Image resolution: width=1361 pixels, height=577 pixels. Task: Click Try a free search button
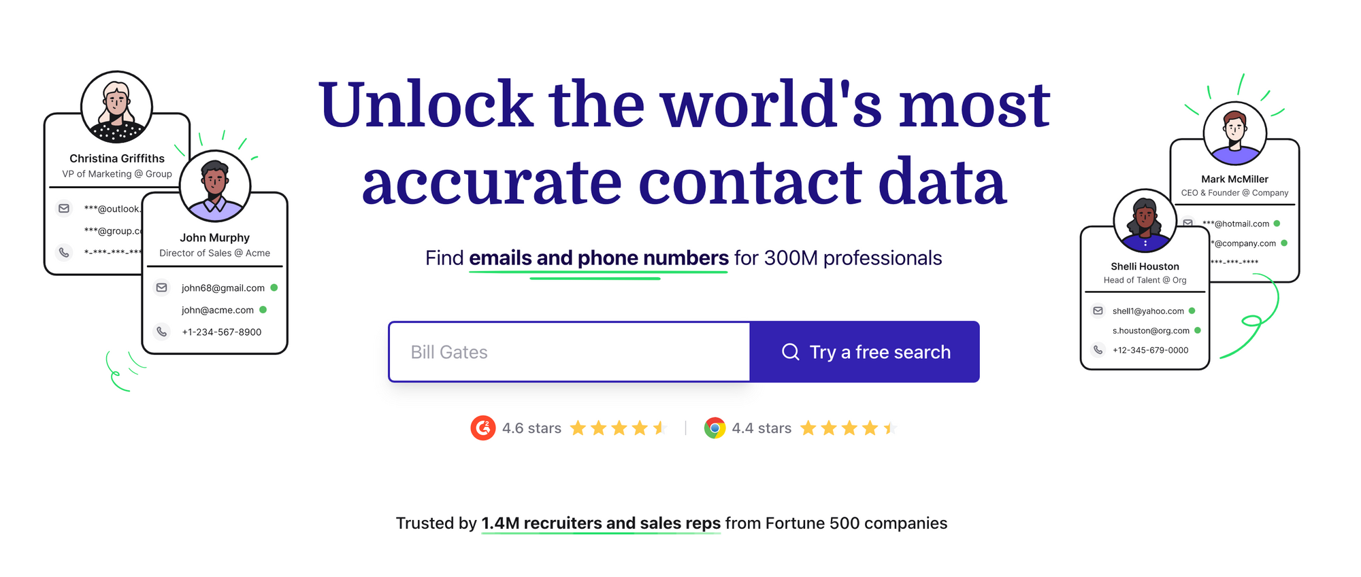tap(864, 352)
